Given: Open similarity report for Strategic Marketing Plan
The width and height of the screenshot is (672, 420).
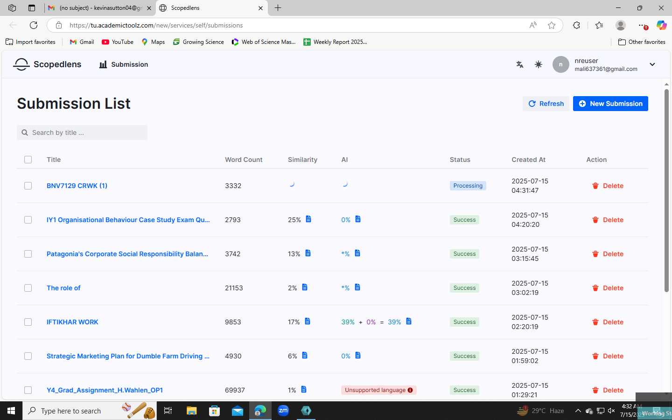Looking at the screenshot, I should click(x=305, y=355).
